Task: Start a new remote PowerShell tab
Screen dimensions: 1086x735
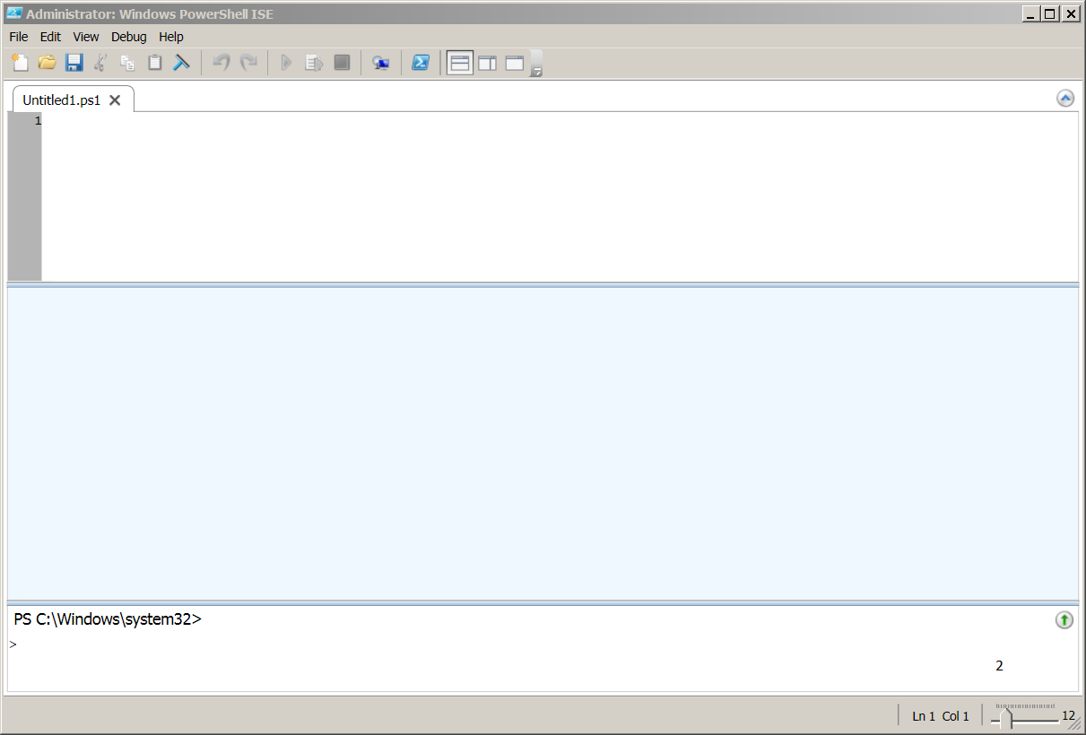Action: (381, 63)
